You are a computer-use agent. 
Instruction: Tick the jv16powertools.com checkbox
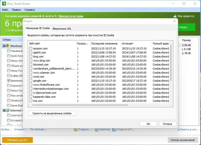(31, 93)
